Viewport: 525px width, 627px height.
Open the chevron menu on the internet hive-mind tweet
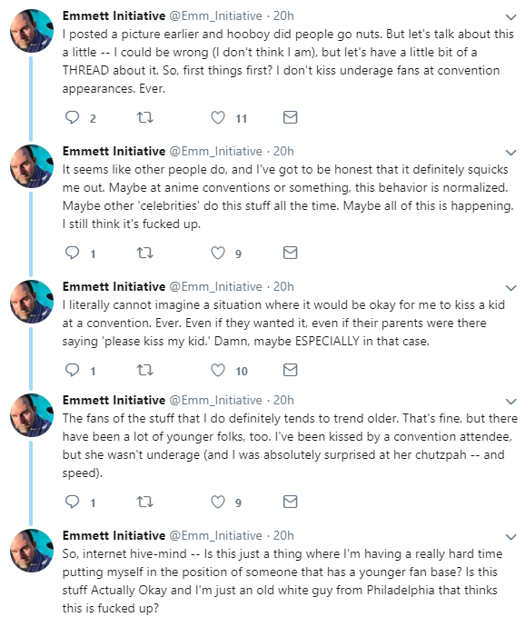point(511,537)
